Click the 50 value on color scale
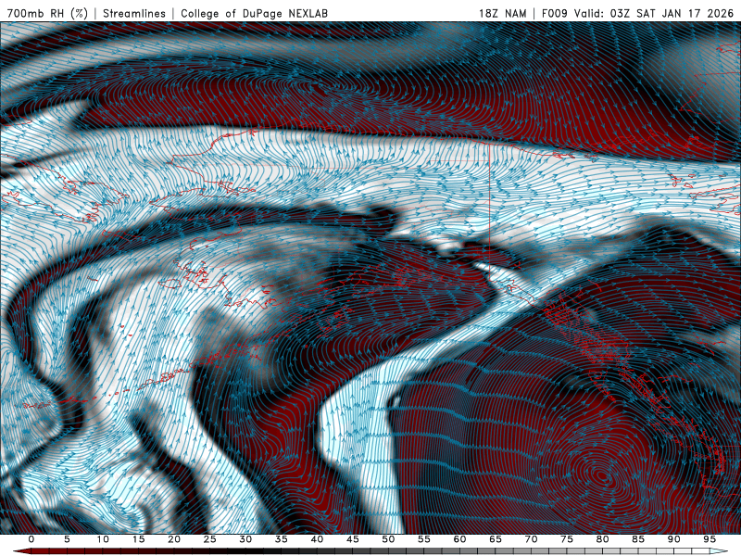 (x=388, y=539)
